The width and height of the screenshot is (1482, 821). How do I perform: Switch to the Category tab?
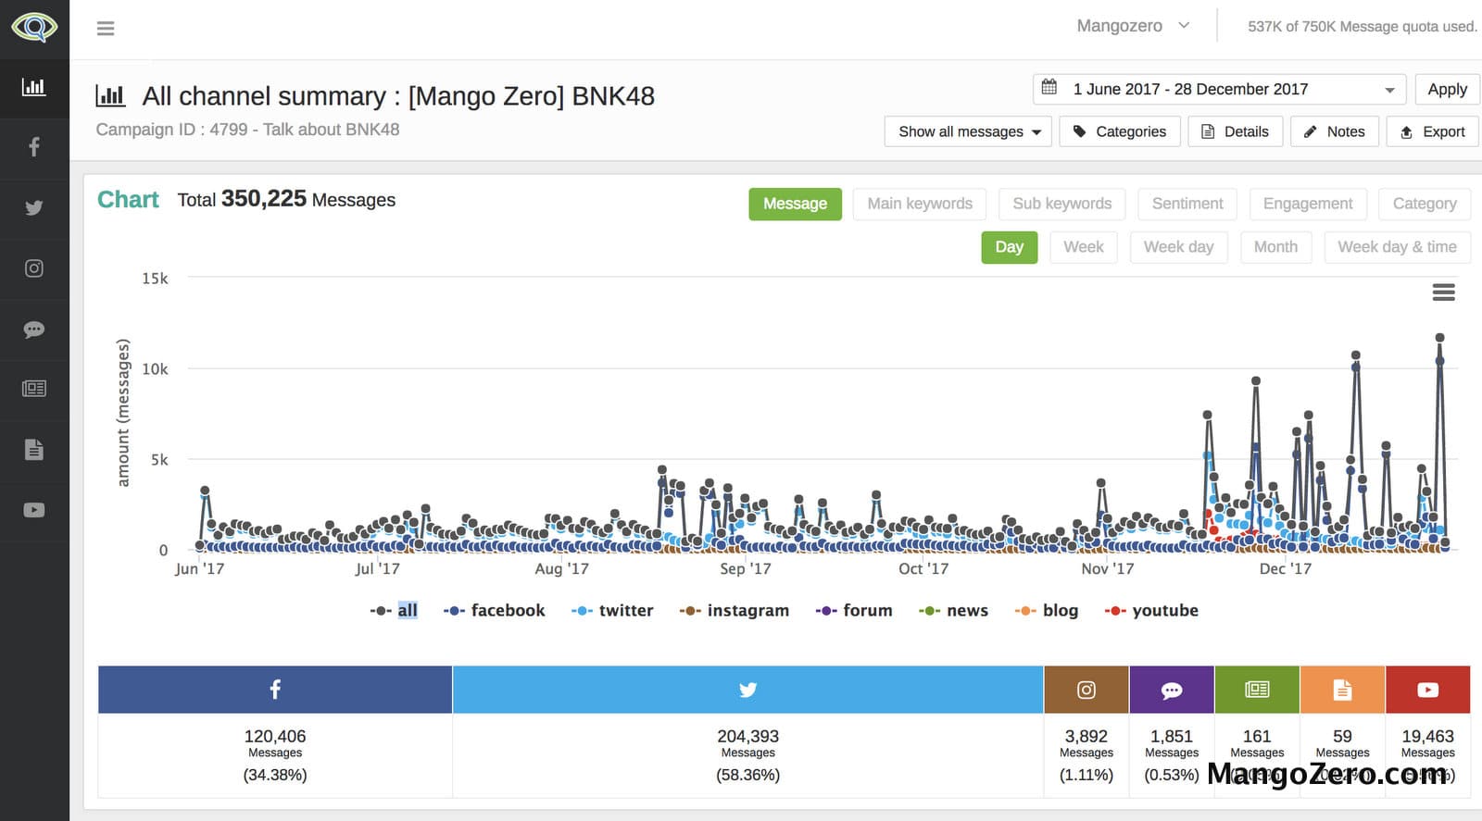coord(1425,204)
